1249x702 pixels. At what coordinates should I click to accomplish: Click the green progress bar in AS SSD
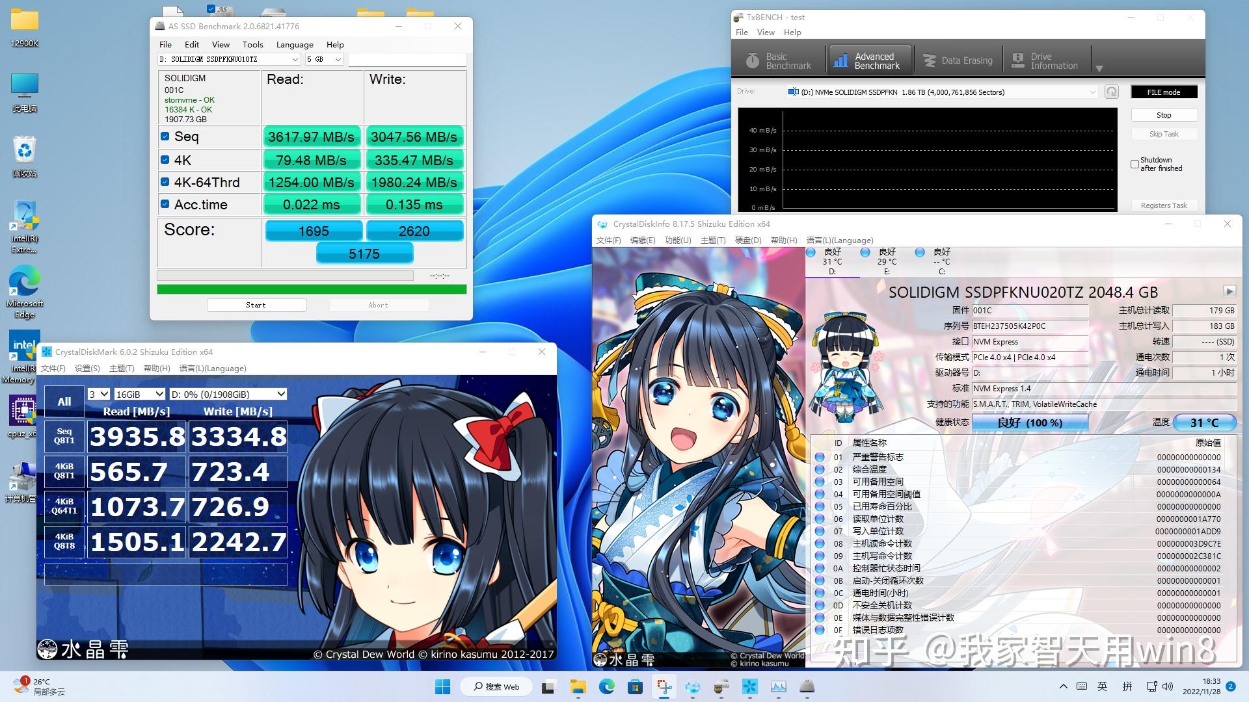312,289
